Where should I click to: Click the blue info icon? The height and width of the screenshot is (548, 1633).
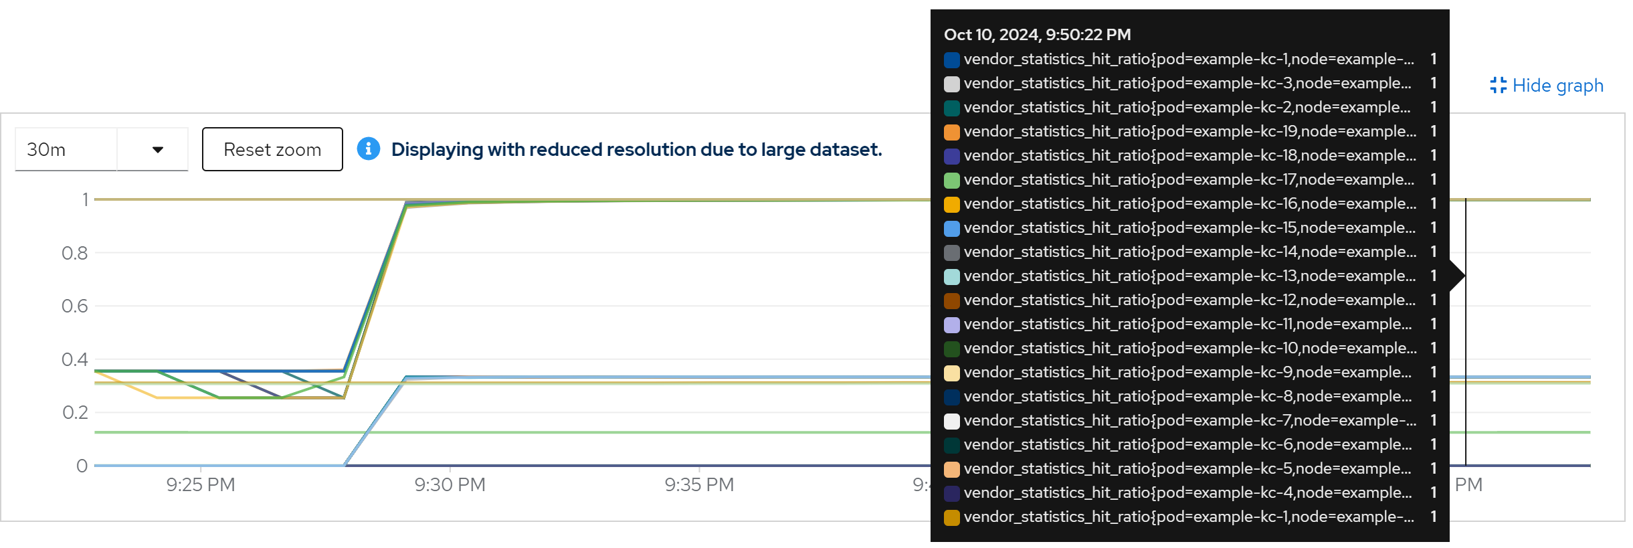pyautogui.click(x=369, y=149)
